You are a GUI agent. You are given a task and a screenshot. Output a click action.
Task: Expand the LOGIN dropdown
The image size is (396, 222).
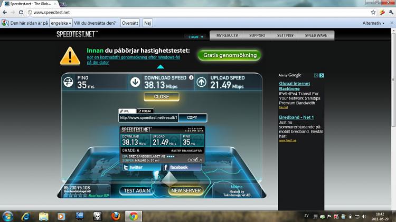pos(196,37)
